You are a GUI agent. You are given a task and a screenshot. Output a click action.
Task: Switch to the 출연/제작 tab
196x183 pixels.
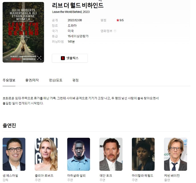click(x=32, y=80)
